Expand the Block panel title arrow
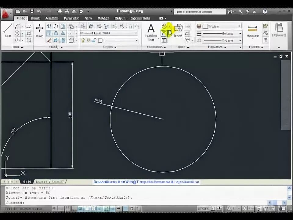 pyautogui.click(x=188, y=47)
